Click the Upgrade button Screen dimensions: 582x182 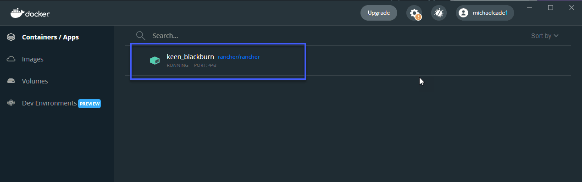point(379,13)
